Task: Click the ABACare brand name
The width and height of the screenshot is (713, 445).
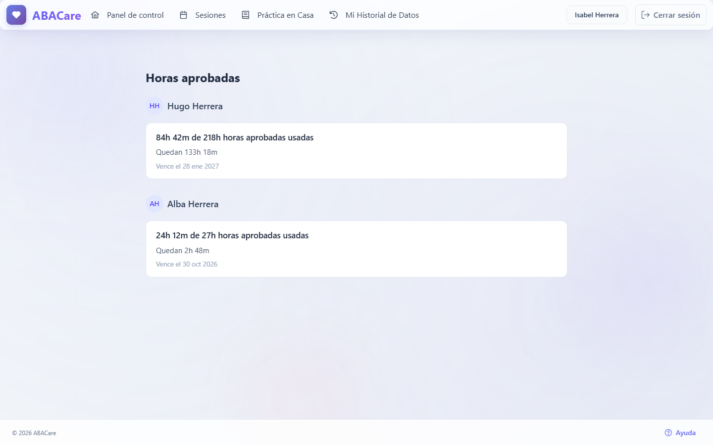Action: point(56,15)
